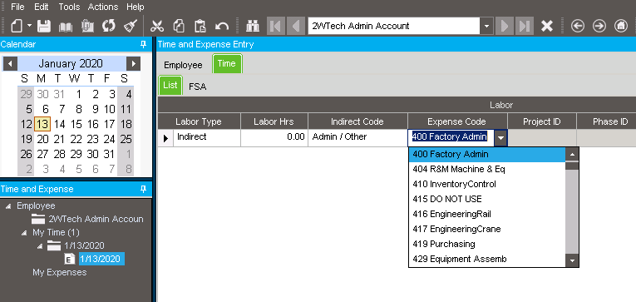Viewport: 636px width, 302px height.
Task: Go to the last record icon
Action: pyautogui.click(x=525, y=26)
